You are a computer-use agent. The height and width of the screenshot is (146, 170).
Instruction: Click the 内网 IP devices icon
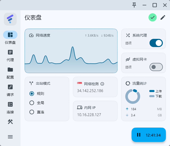(80, 107)
